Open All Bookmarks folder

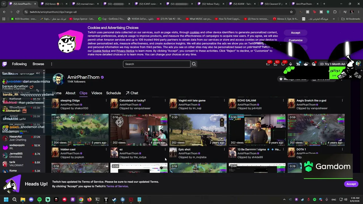tap(351, 19)
